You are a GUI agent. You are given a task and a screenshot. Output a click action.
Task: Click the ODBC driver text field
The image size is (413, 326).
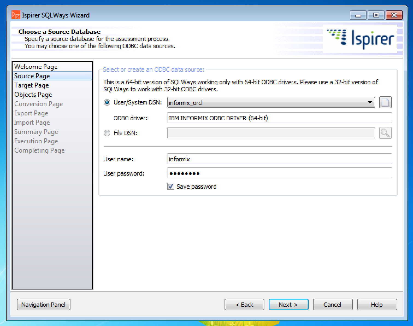pyautogui.click(x=279, y=118)
